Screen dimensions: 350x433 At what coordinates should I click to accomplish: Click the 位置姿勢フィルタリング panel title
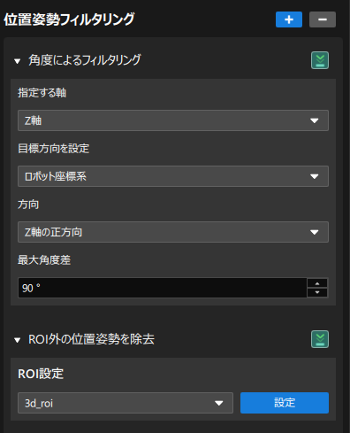pos(69,19)
